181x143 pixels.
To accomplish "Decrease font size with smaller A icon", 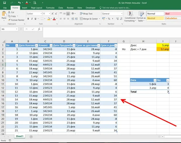I will click(x=56, y=14).
